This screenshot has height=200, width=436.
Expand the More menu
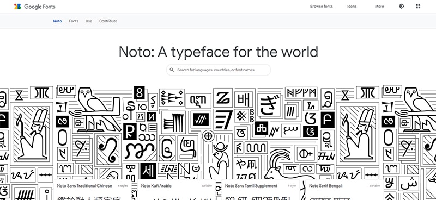tap(379, 7)
